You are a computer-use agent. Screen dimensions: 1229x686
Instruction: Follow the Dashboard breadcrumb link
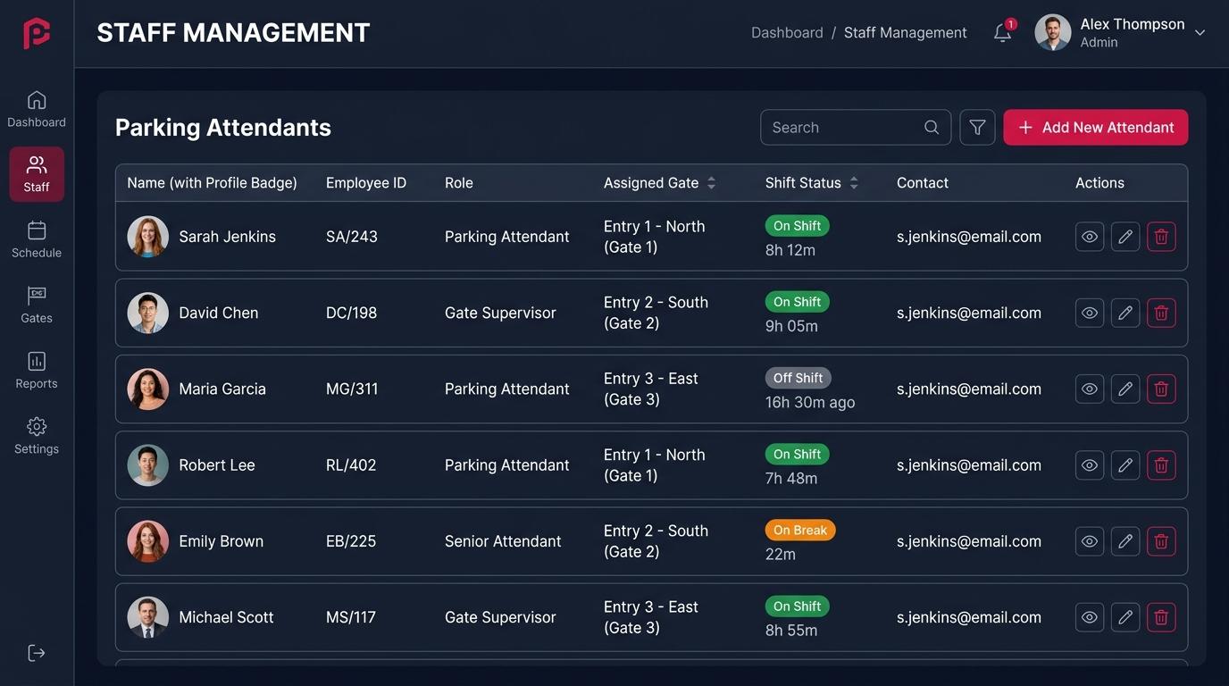(787, 33)
